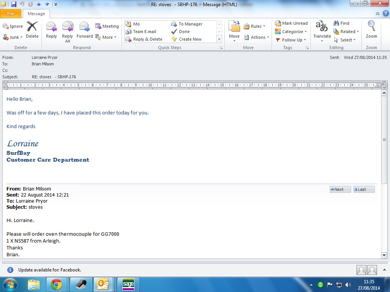The height and width of the screenshot is (292, 390).
Task: Run the Team E-mail quick step
Action: click(141, 32)
